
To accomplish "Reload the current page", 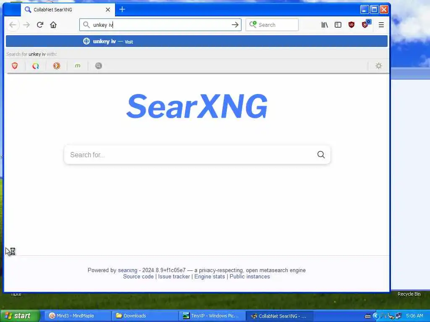I will [x=40, y=25].
